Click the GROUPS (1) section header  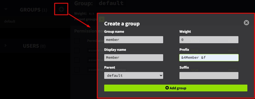(x=33, y=10)
